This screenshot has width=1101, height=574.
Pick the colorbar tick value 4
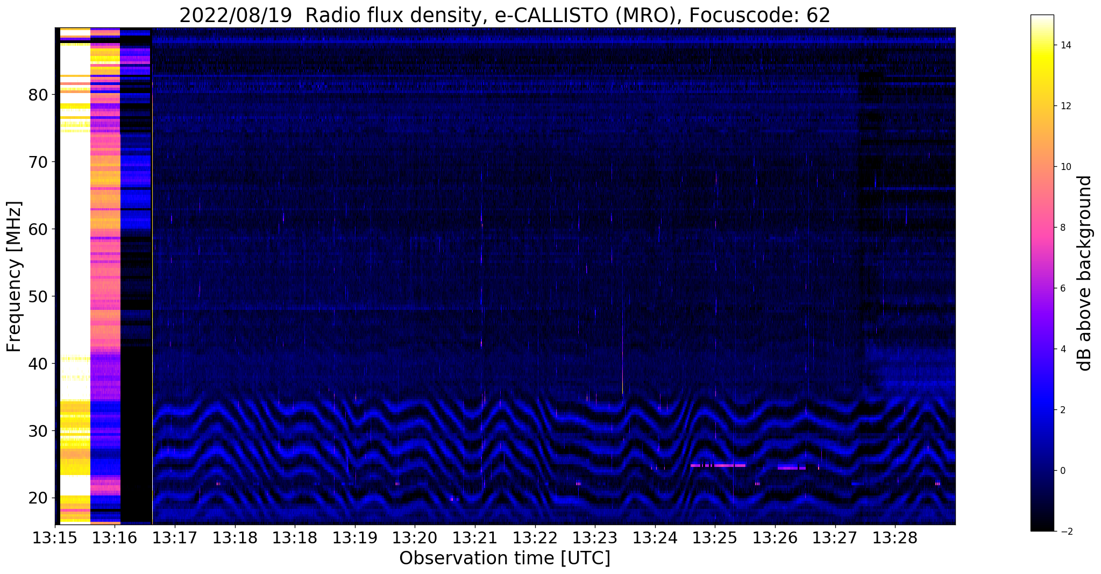pos(1062,349)
